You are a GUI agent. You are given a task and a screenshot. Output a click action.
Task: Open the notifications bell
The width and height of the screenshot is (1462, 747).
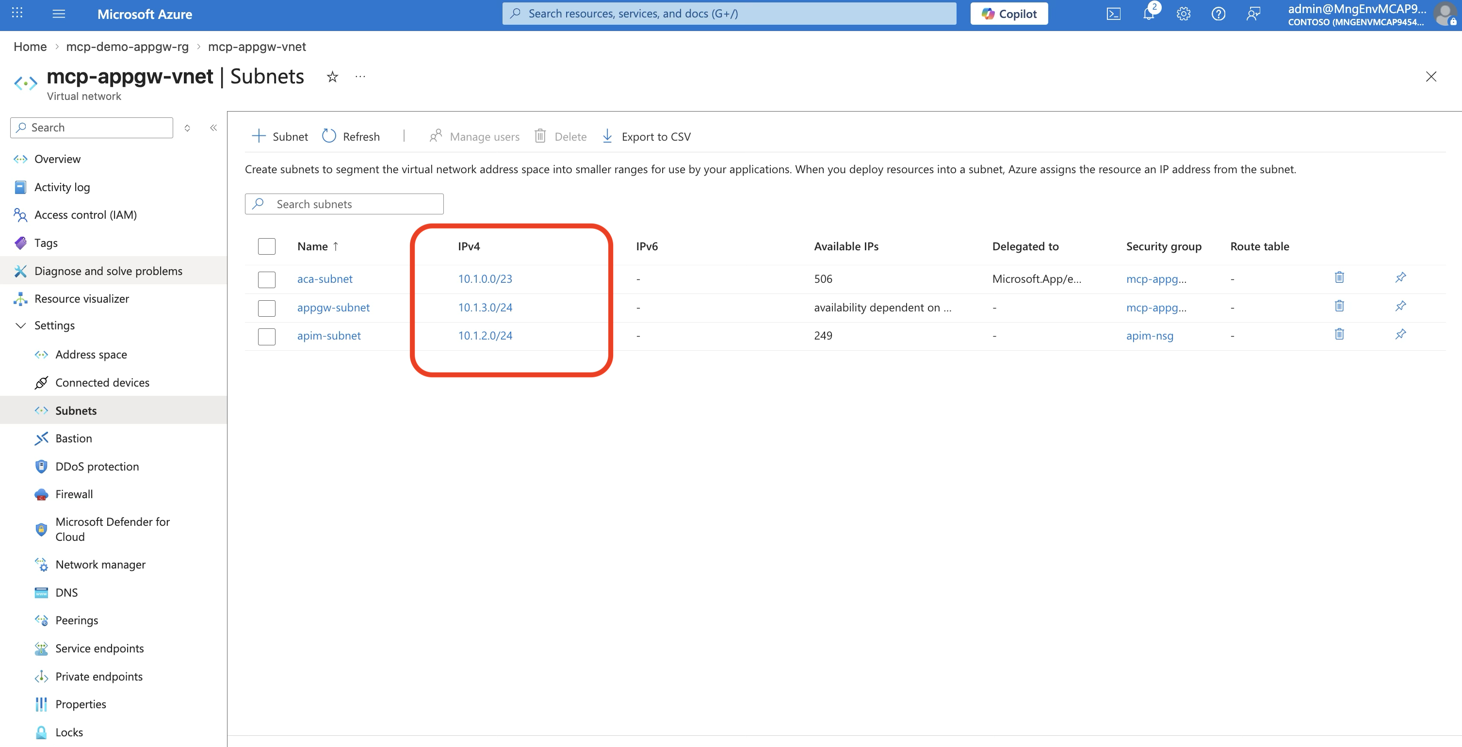tap(1148, 14)
